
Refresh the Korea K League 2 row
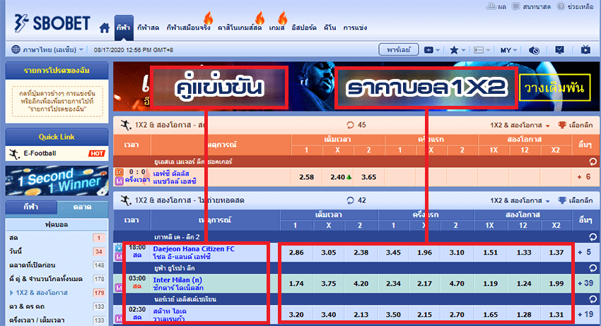coord(593,237)
